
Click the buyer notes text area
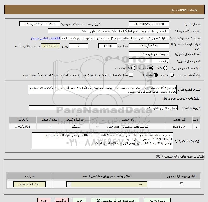(x=102, y=141)
